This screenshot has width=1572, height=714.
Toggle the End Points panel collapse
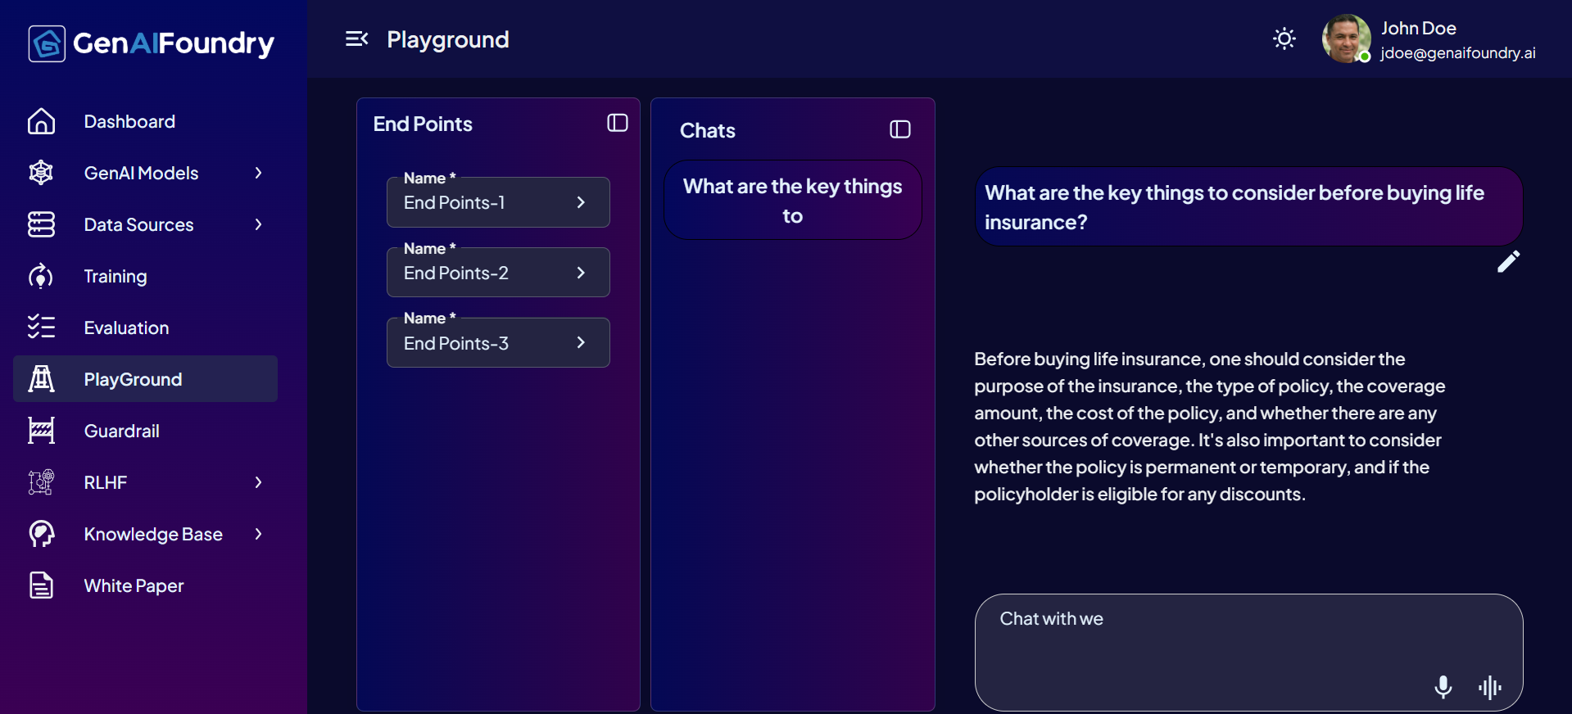[618, 123]
